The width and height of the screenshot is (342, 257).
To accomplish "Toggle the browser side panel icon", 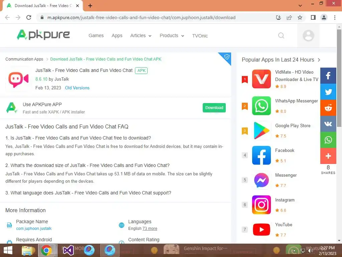I will (313, 17).
